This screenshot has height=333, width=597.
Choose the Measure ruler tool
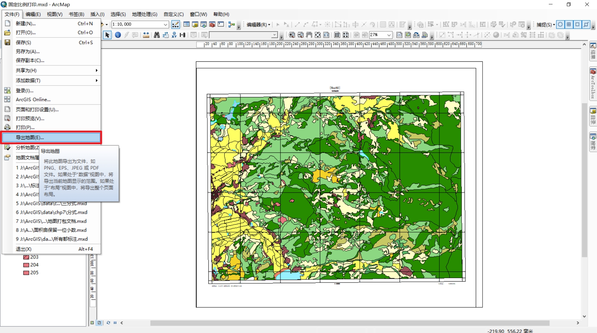[x=146, y=35]
